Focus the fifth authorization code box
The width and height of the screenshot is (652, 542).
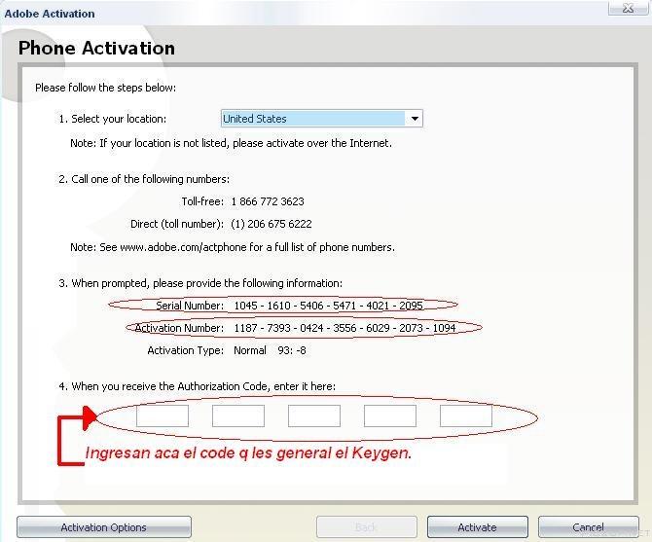click(466, 416)
